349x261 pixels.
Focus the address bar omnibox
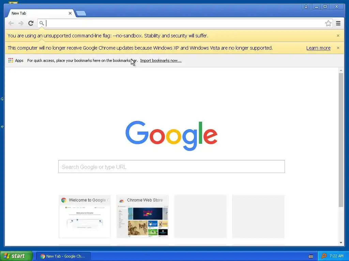[185, 23]
